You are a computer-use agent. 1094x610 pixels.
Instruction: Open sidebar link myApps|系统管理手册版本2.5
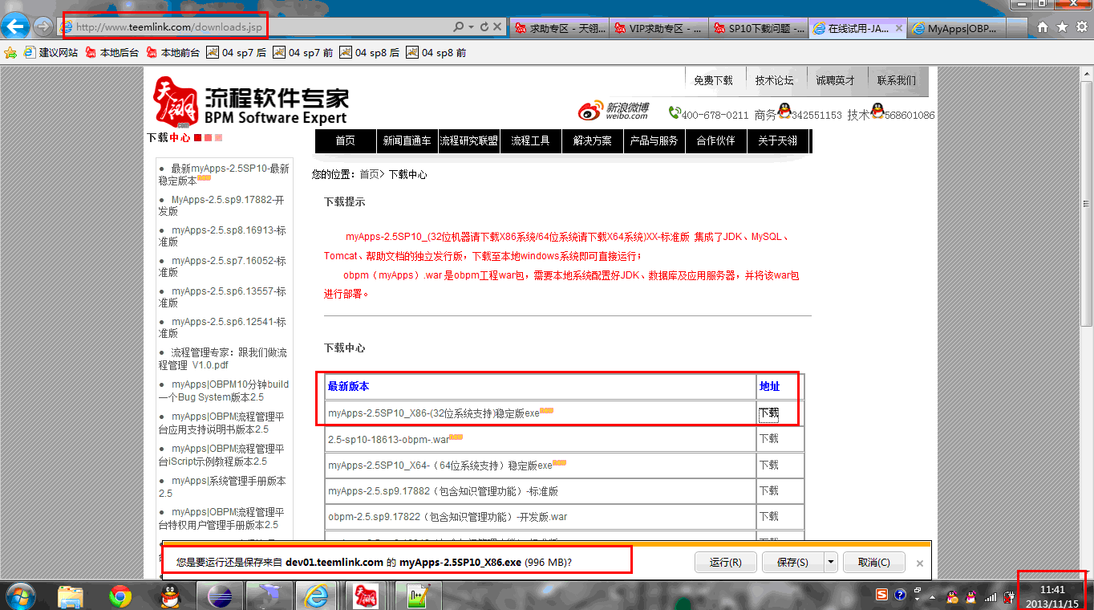click(x=222, y=487)
